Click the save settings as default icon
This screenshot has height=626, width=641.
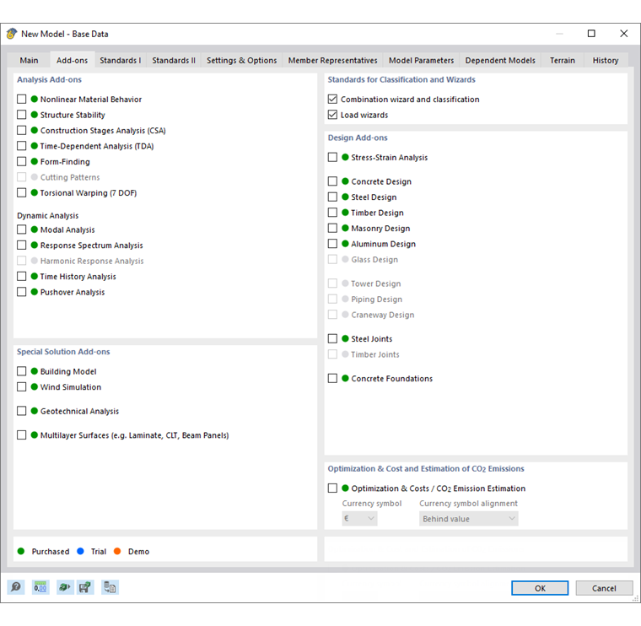[85, 587]
